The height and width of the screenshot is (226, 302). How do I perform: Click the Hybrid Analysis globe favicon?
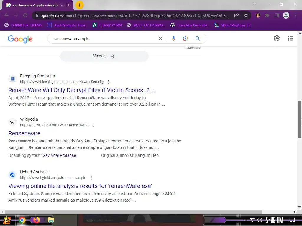point(12,175)
